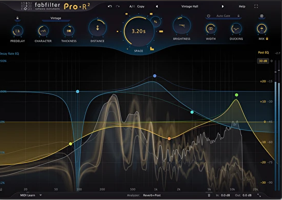Click the Predelay knob

(18, 31)
